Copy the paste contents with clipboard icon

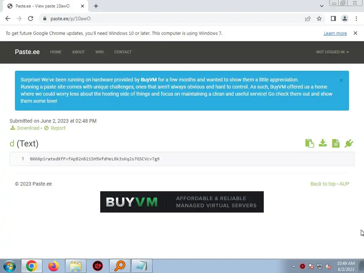click(310, 143)
